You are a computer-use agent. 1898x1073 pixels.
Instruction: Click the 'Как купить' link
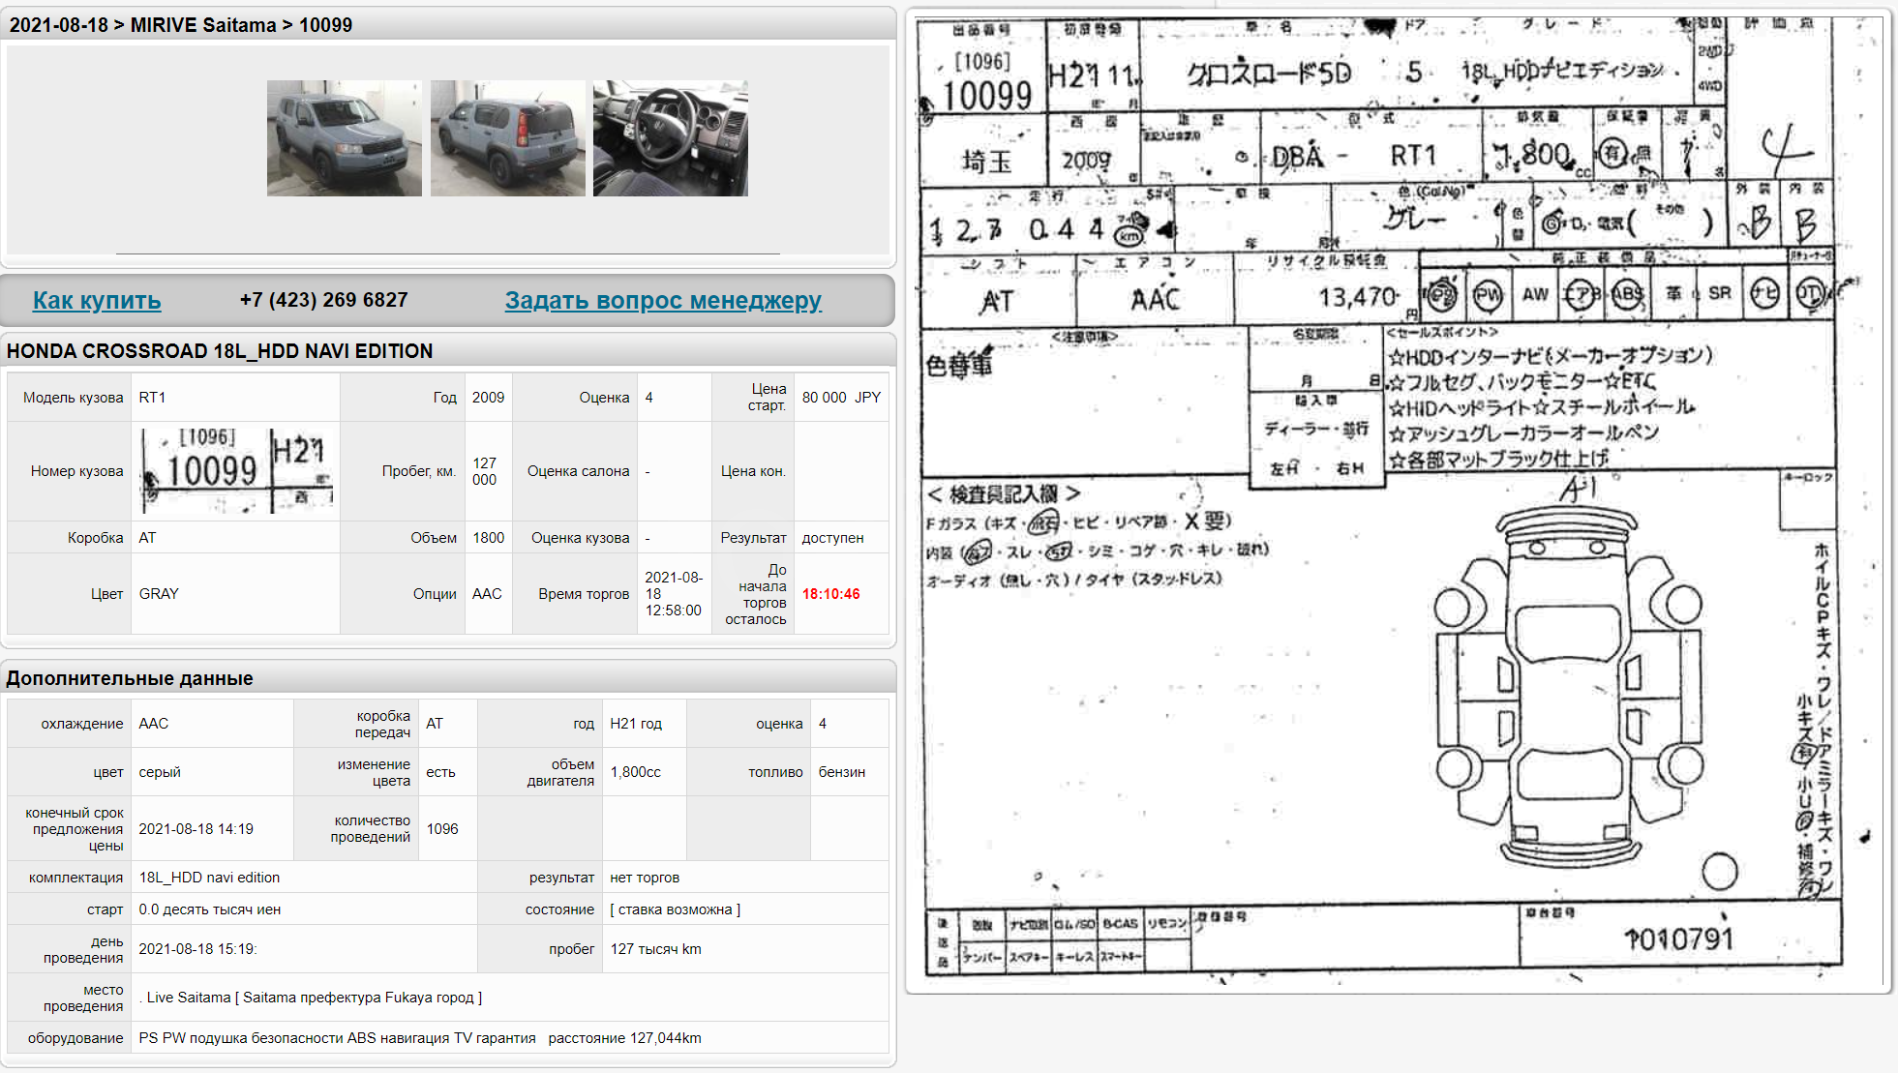coord(97,300)
